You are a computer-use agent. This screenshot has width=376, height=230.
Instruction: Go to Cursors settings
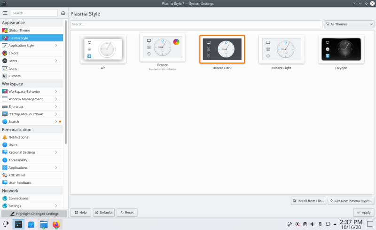click(x=14, y=76)
